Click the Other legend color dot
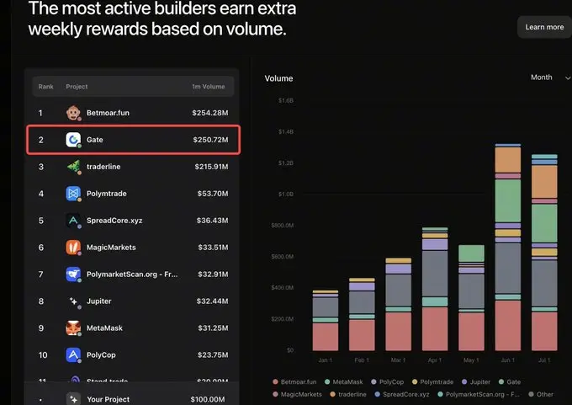The image size is (572, 405). point(531,394)
